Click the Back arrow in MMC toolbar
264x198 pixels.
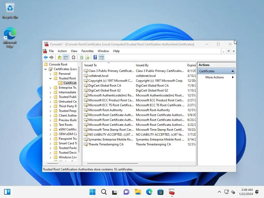pyautogui.click(x=46, y=57)
